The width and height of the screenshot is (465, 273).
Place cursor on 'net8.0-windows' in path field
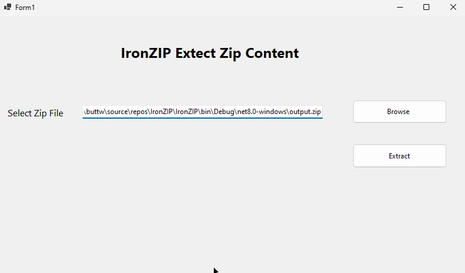click(261, 112)
